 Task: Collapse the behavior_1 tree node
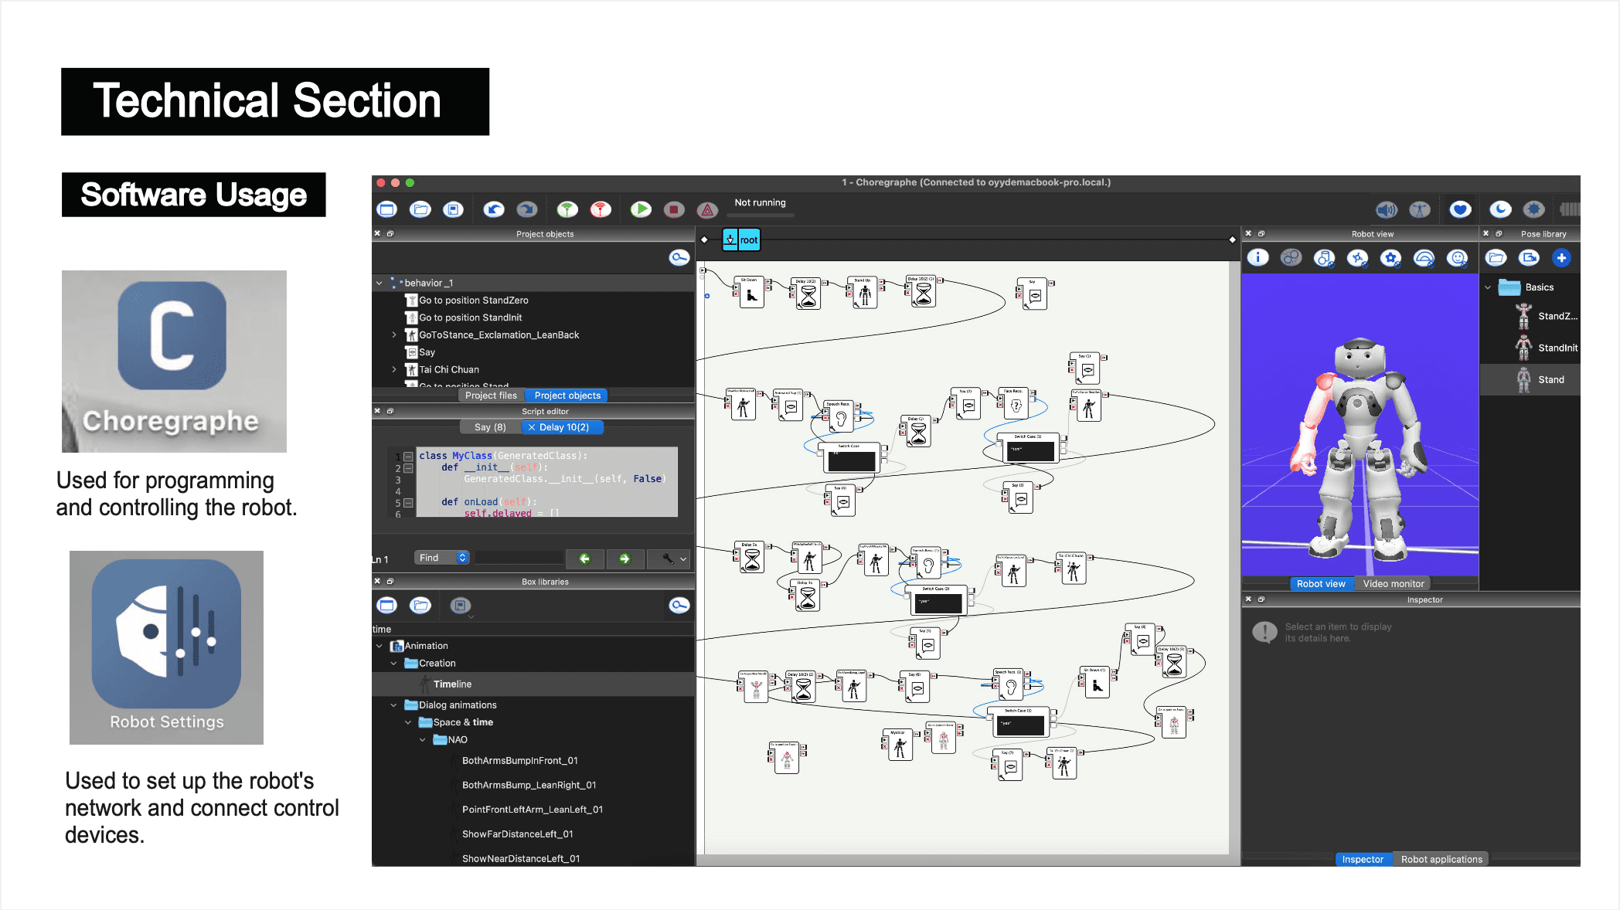379,283
